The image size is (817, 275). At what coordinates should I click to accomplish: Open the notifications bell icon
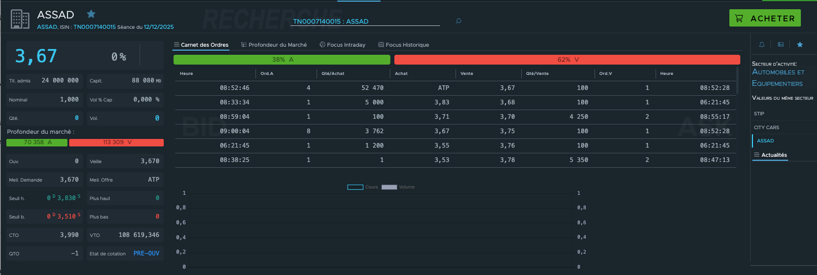[762, 44]
